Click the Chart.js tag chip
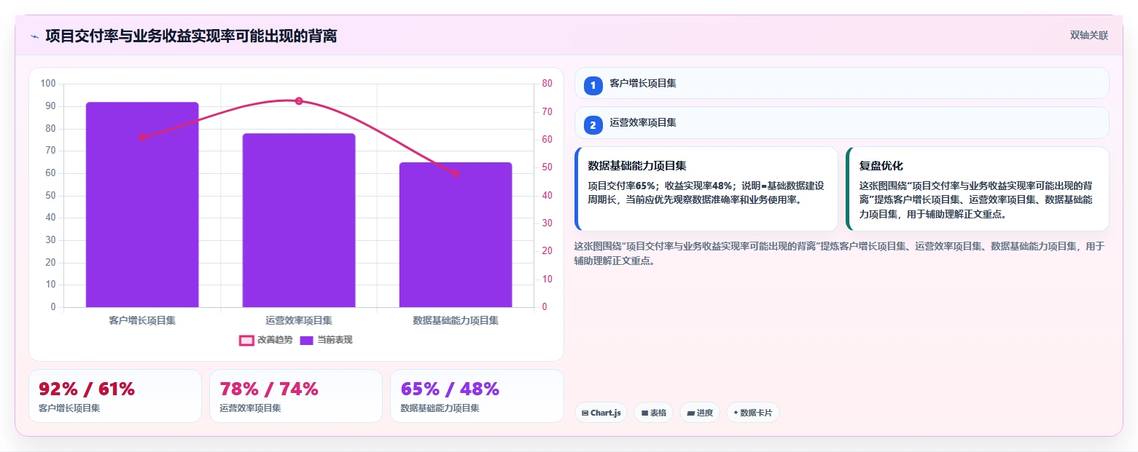Screen dimensions: 1138x452 pyautogui.click(x=601, y=413)
